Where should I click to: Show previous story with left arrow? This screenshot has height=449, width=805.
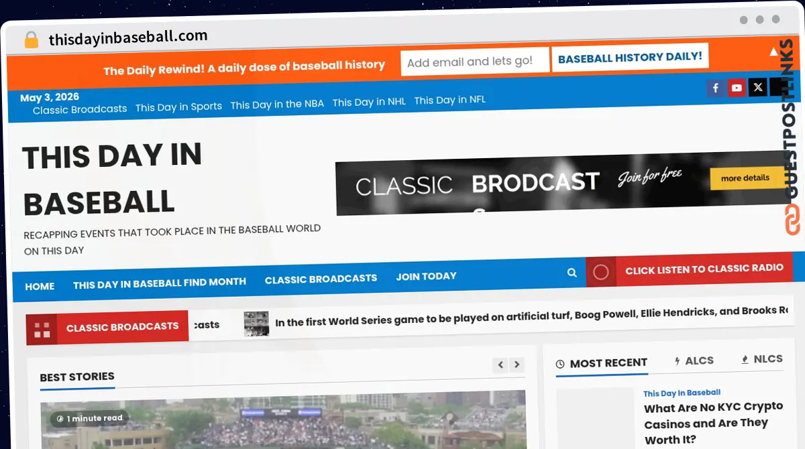tap(500, 365)
